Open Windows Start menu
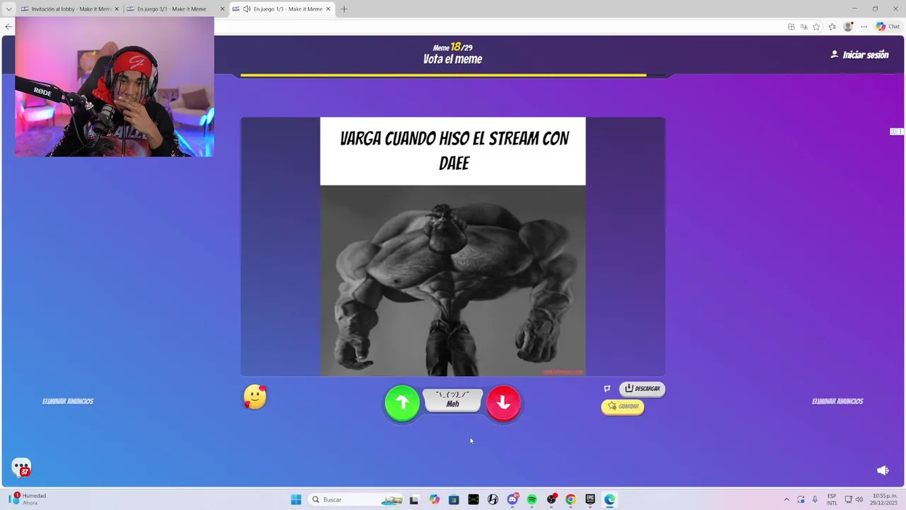Viewport: 906px width, 510px height. (x=296, y=499)
